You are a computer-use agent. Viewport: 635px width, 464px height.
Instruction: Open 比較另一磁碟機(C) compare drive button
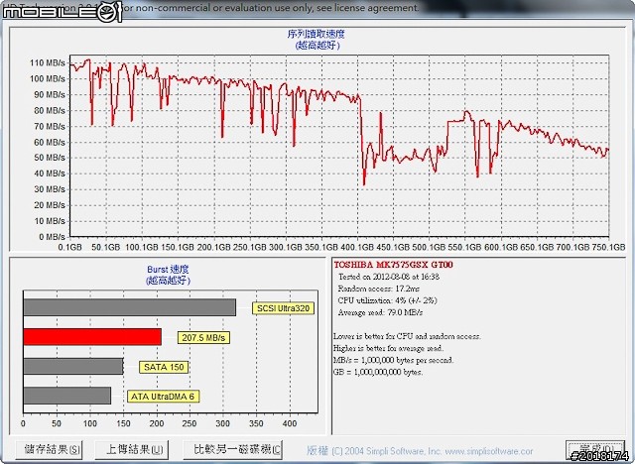[x=238, y=449]
